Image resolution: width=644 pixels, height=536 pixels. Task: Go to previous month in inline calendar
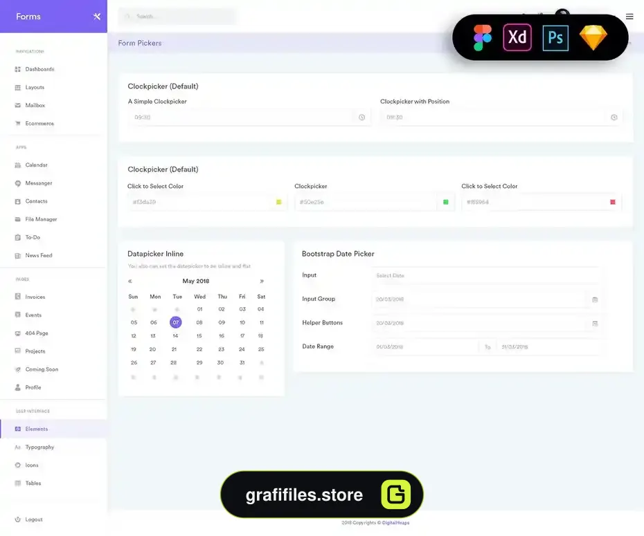click(129, 281)
